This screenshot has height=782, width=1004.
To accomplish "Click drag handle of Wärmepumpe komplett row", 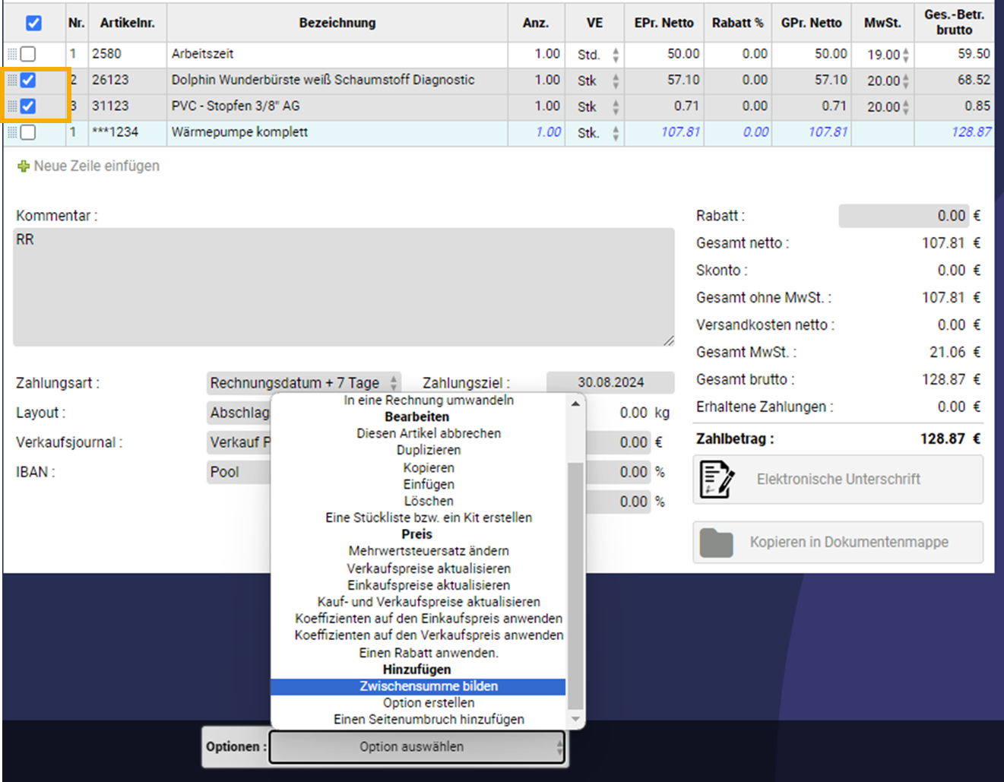I will point(12,132).
